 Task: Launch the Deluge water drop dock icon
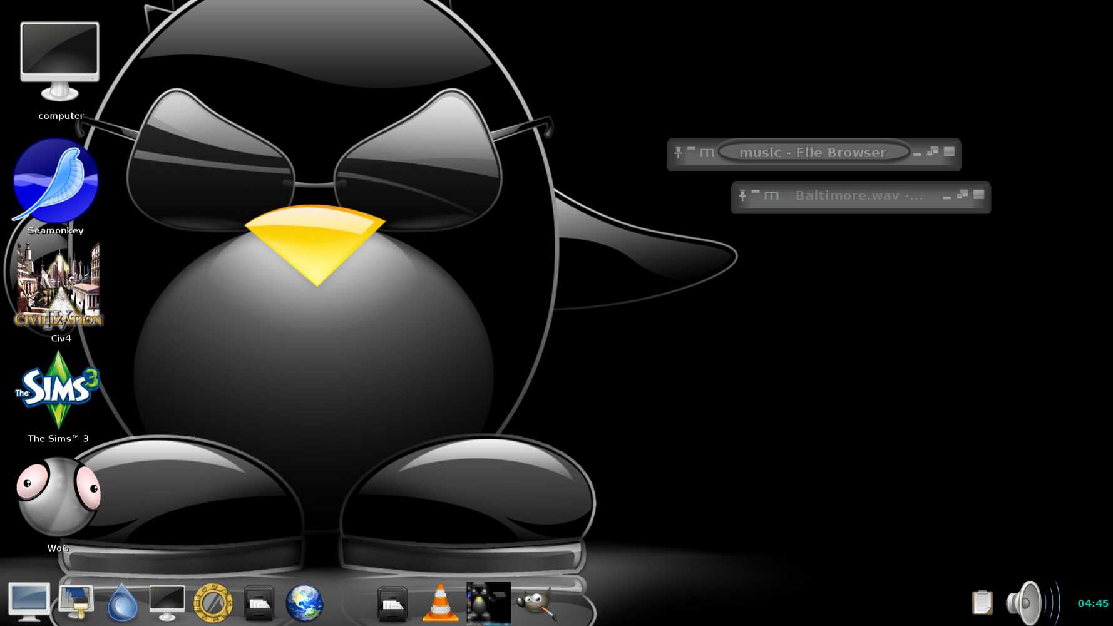(x=122, y=602)
